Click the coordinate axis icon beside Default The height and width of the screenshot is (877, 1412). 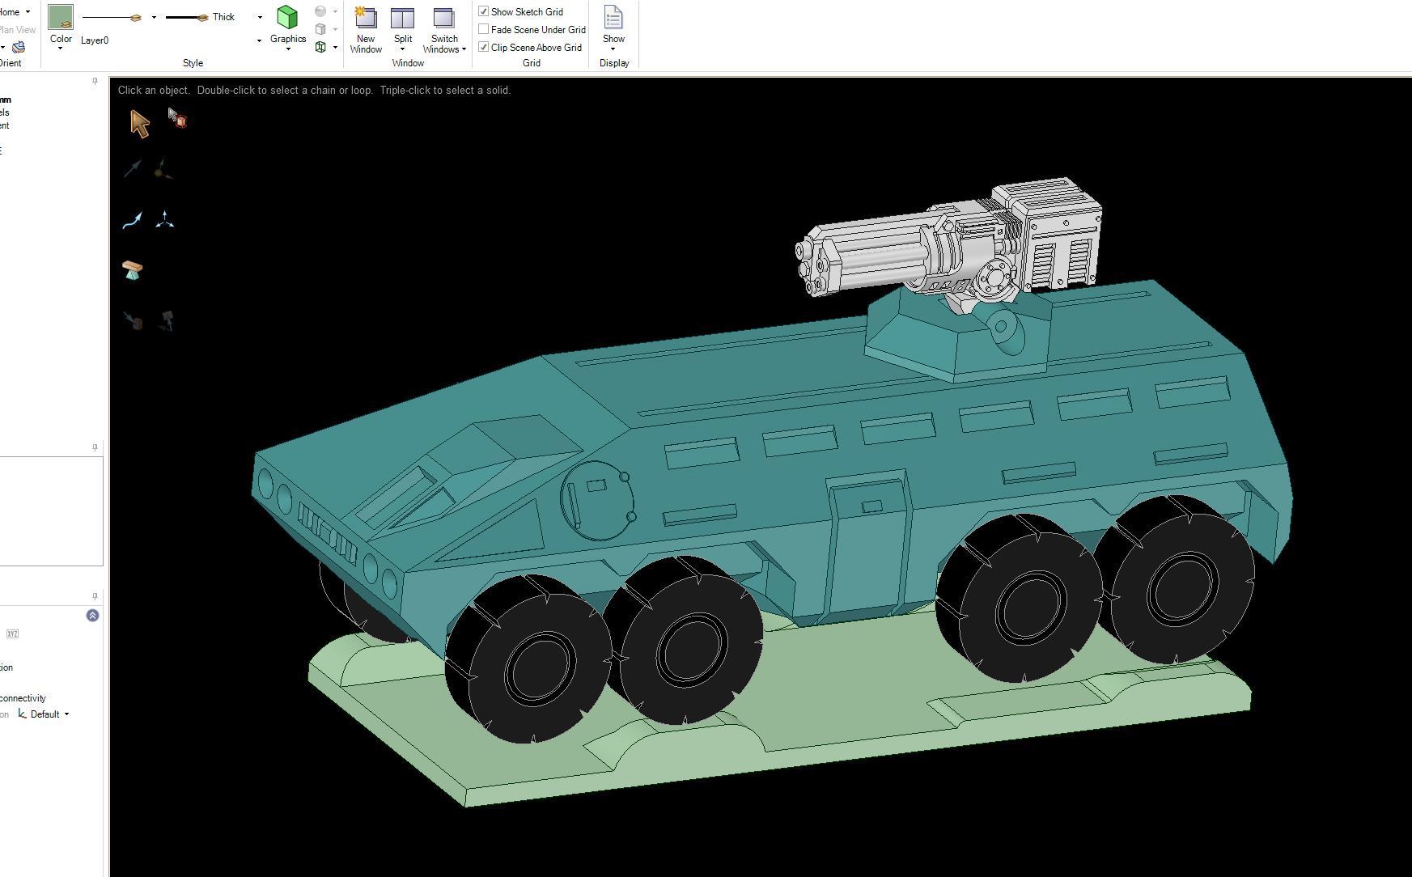(x=22, y=714)
